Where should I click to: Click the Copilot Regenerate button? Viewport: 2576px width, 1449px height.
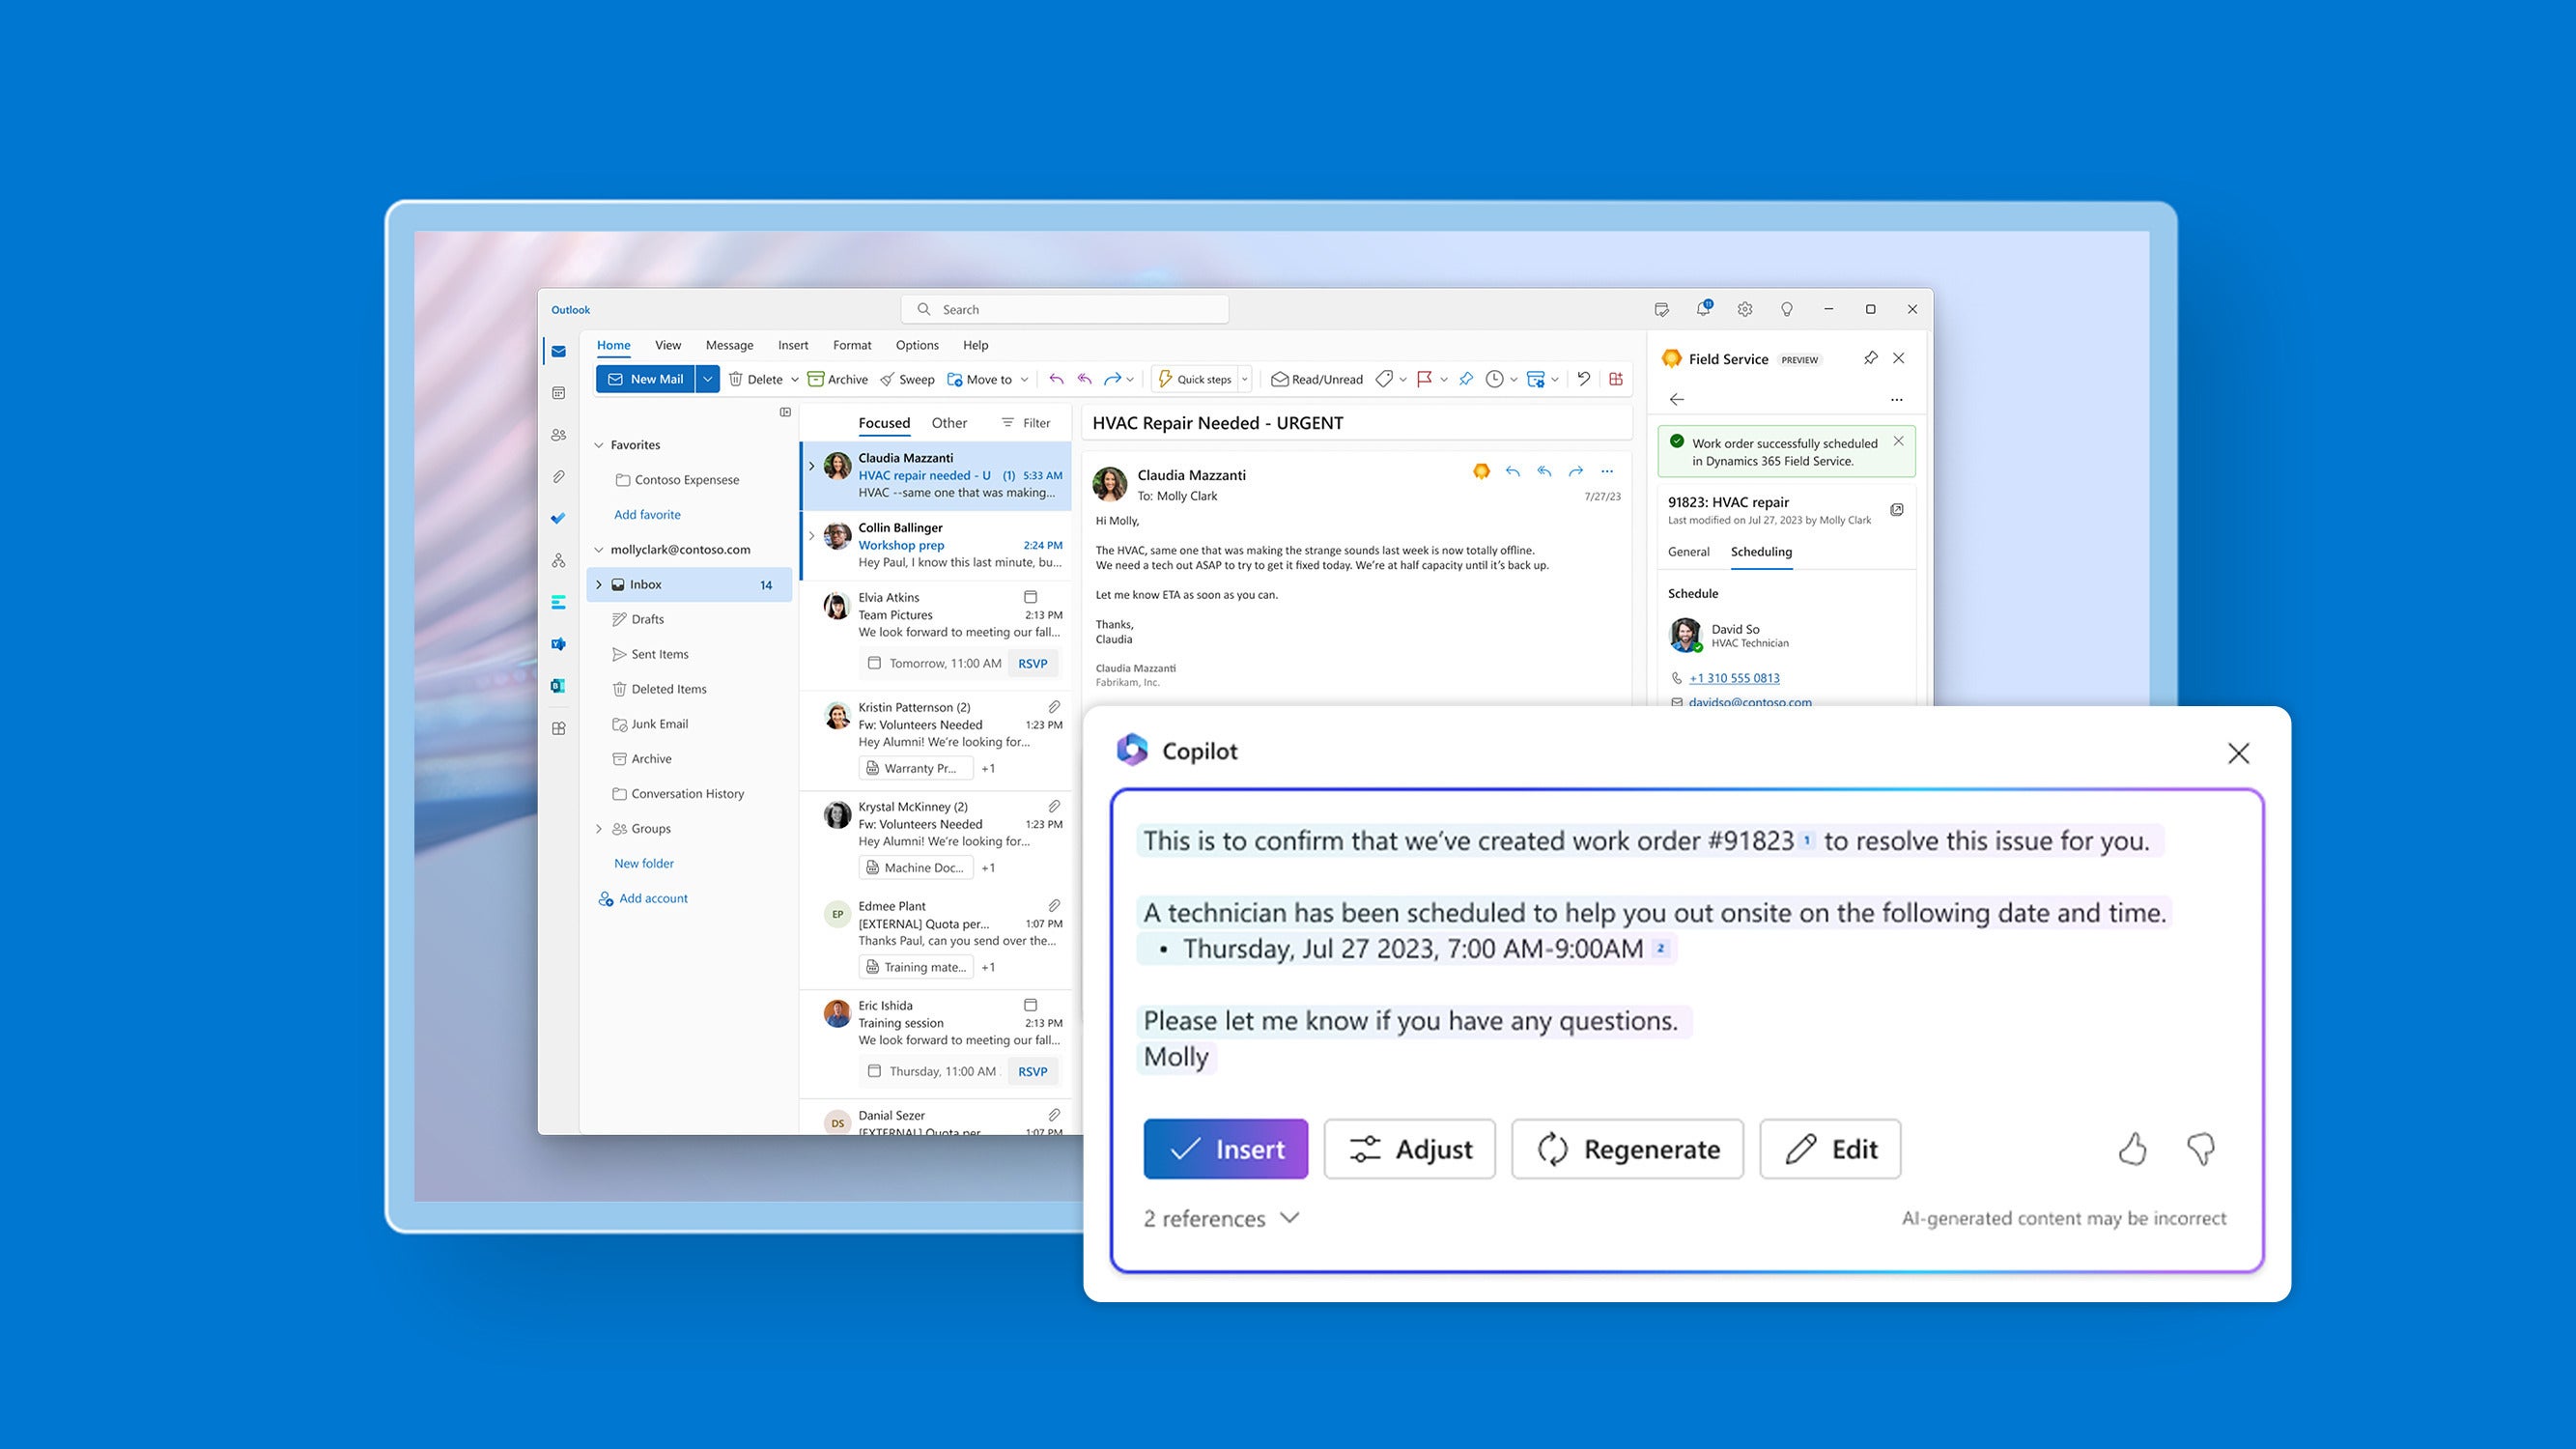(x=1629, y=1149)
